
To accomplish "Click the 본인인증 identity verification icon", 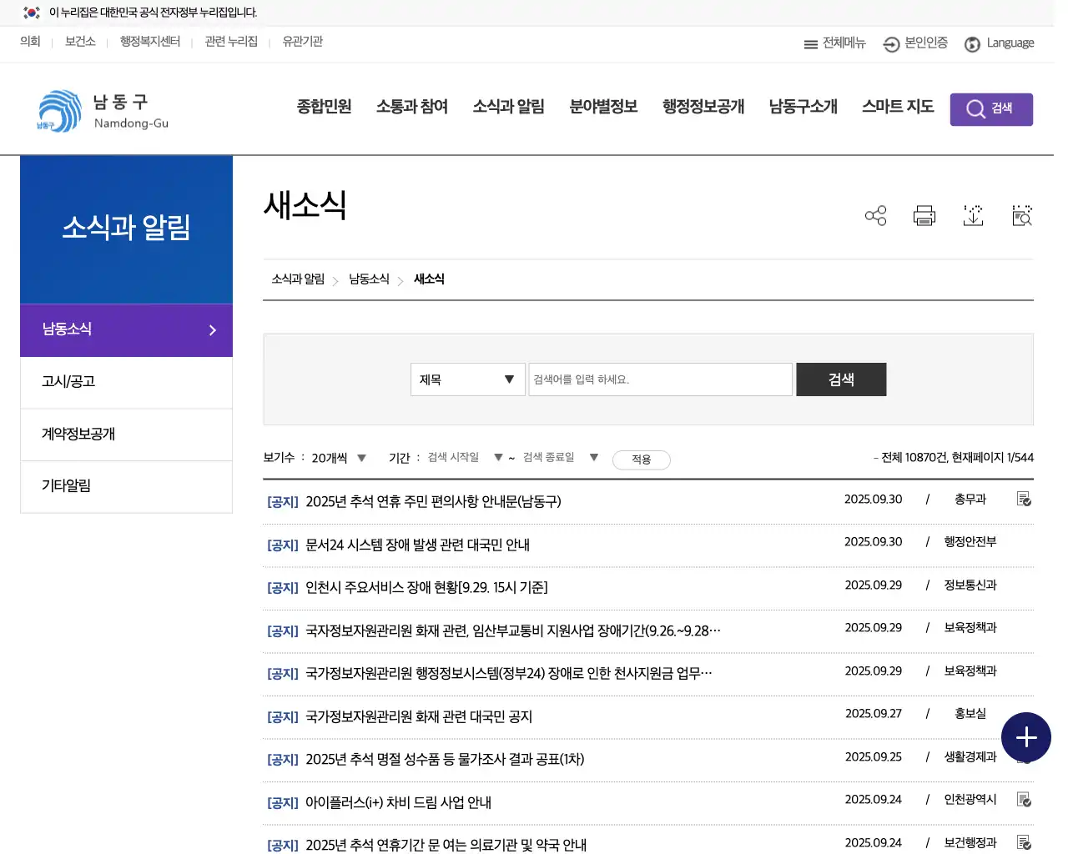I will pyautogui.click(x=914, y=43).
